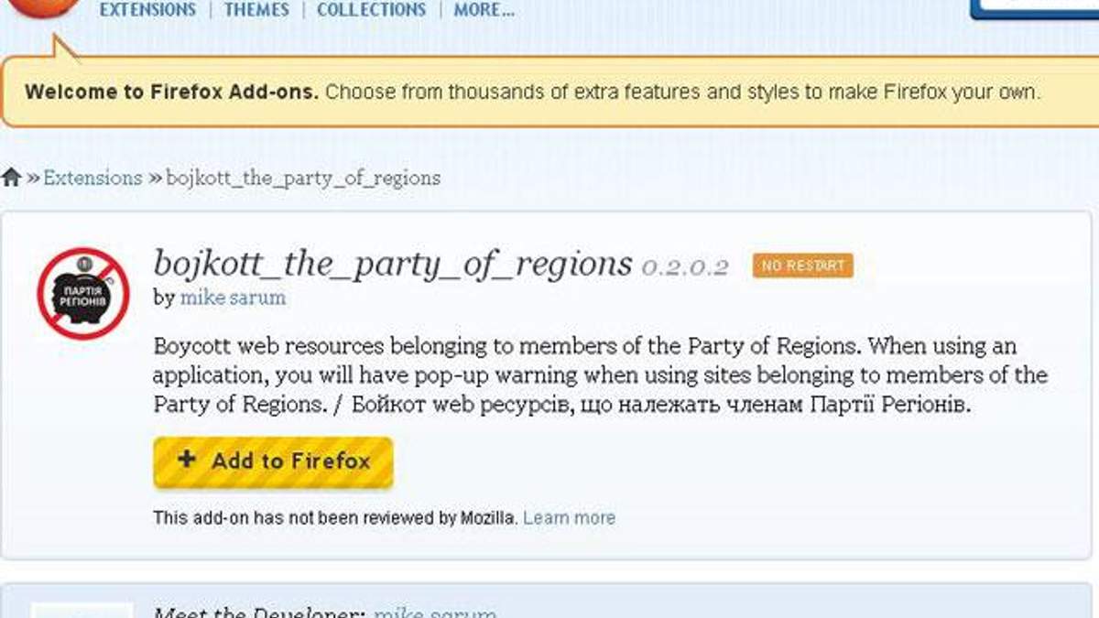Open the Collections navigation item
1099x618 pixels.
371,10
